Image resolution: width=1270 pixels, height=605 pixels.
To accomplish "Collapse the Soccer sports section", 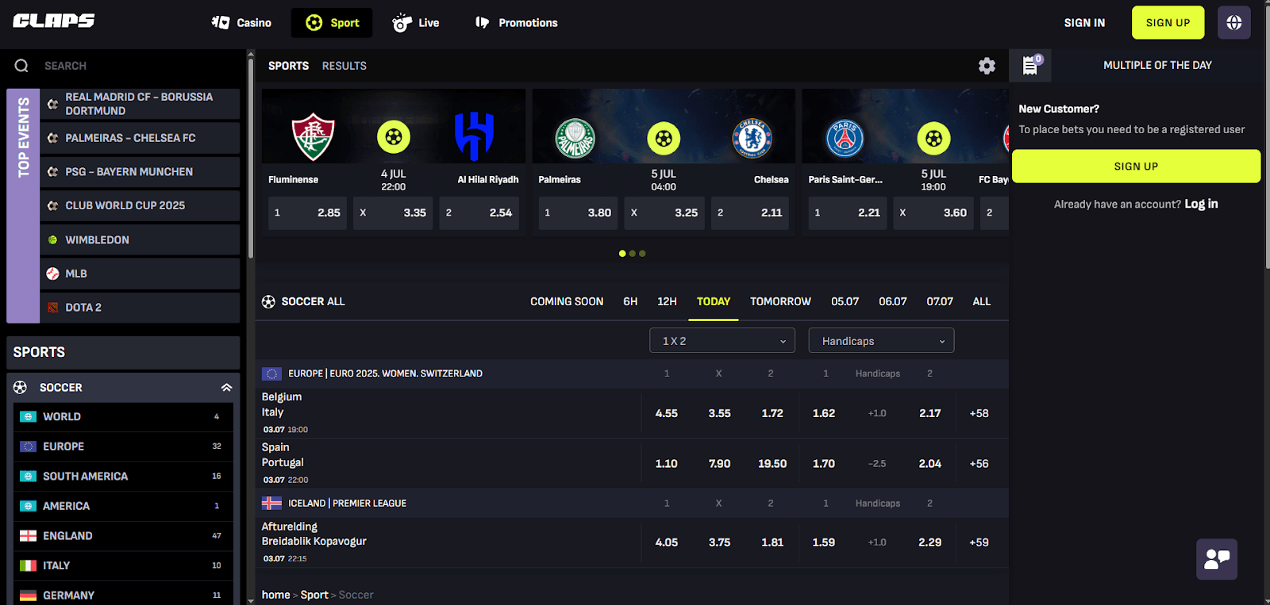I will (226, 388).
